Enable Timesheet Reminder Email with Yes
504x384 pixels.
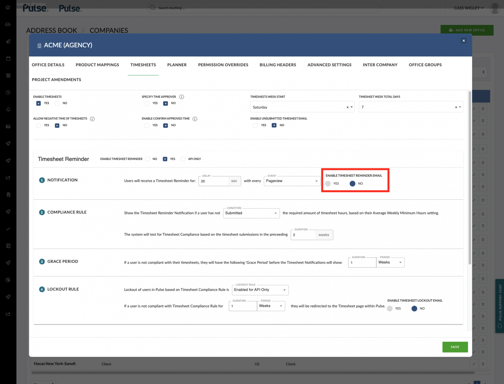click(328, 184)
